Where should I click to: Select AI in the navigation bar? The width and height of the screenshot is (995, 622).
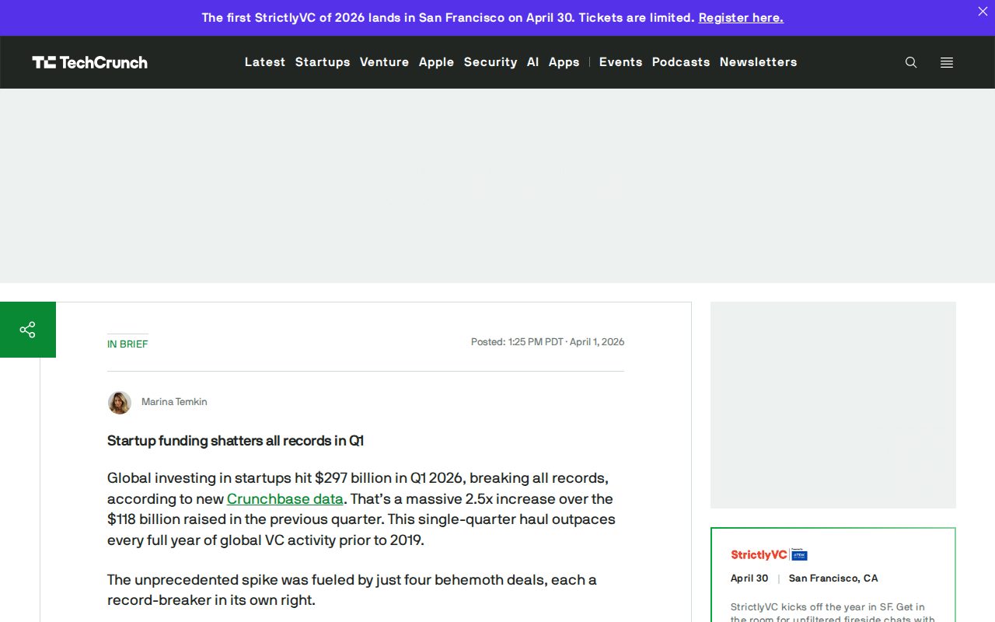click(532, 62)
